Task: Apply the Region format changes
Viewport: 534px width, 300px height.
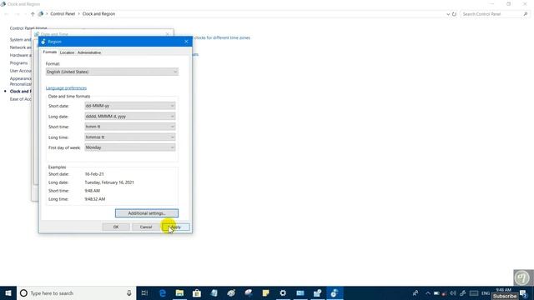Action: point(176,227)
